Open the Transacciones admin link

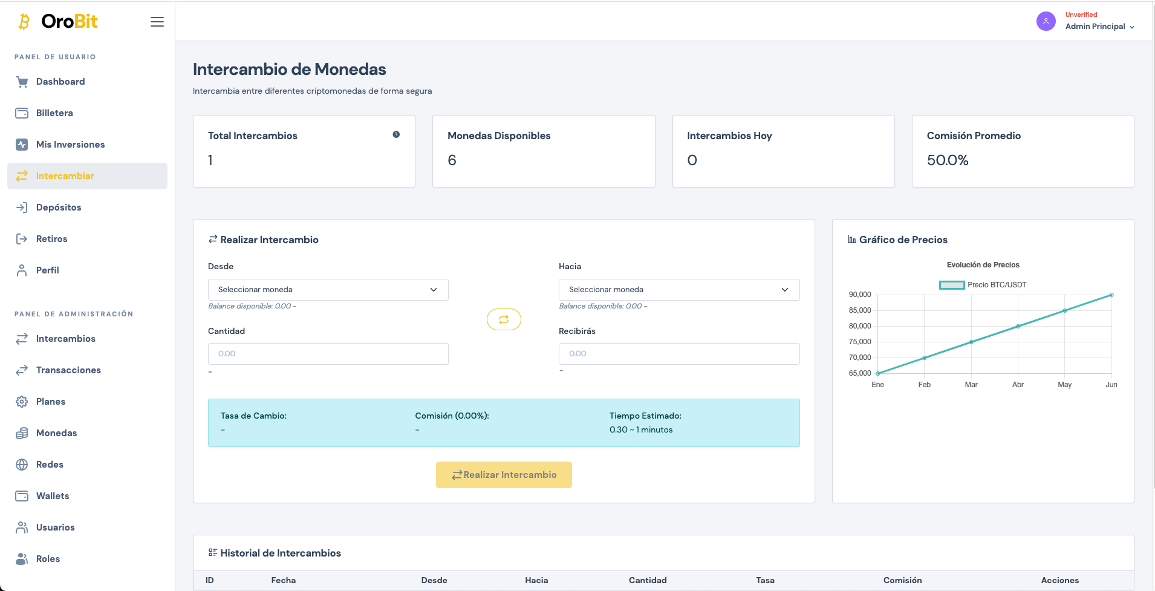[x=87, y=370]
